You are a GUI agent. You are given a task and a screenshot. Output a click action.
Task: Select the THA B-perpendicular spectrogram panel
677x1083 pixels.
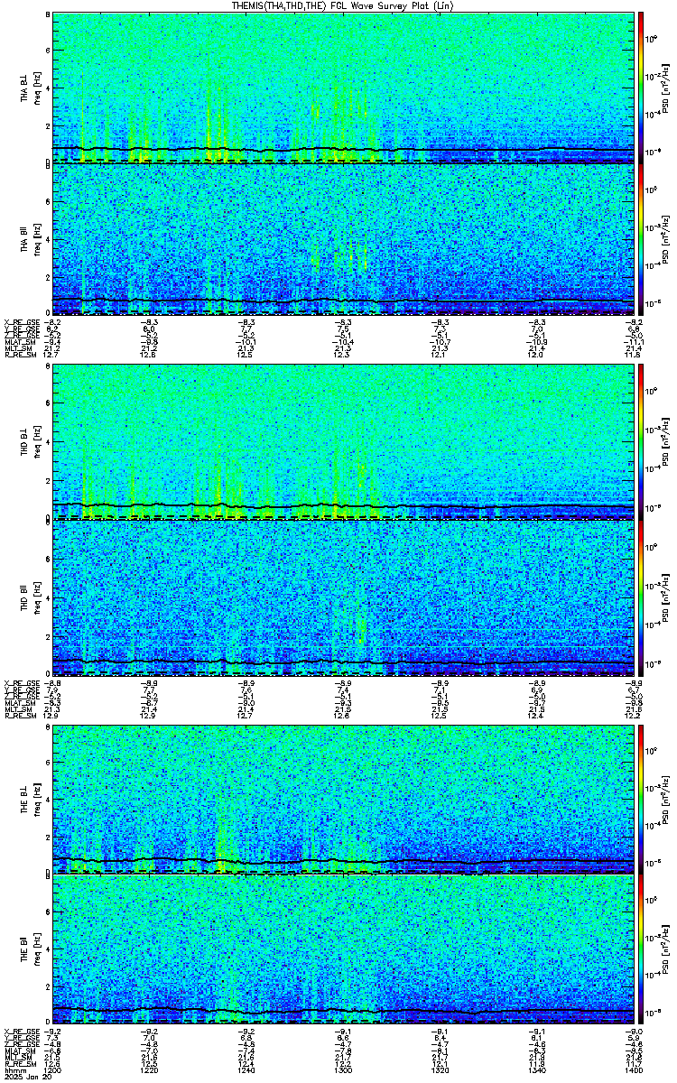tap(343, 88)
